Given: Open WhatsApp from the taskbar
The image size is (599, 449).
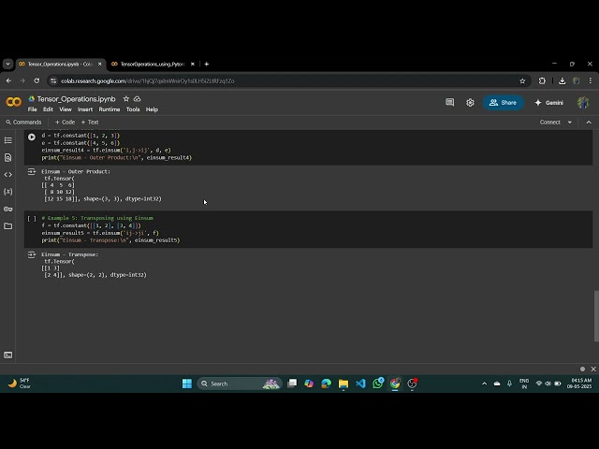Looking at the screenshot, I should (378, 384).
